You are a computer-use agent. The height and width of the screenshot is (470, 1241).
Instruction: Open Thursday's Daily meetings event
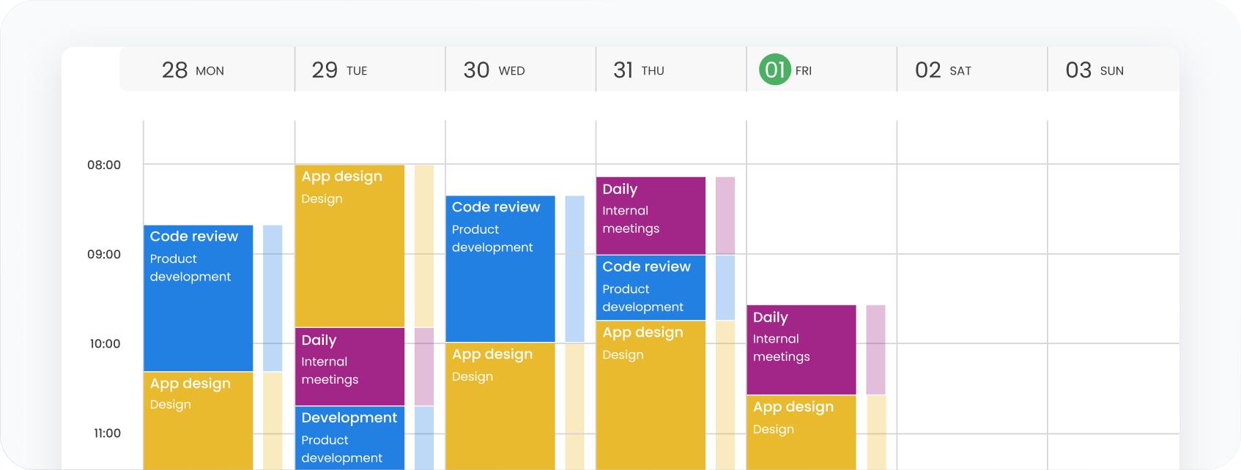651,212
